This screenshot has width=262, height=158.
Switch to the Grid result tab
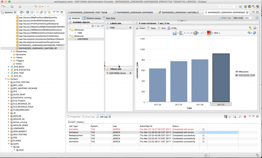(x=162, y=28)
